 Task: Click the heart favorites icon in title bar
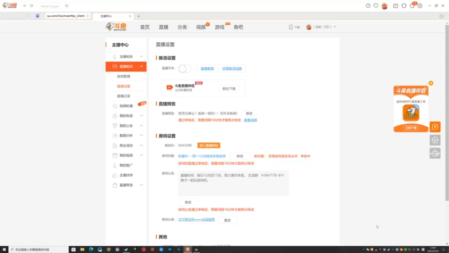click(x=375, y=6)
